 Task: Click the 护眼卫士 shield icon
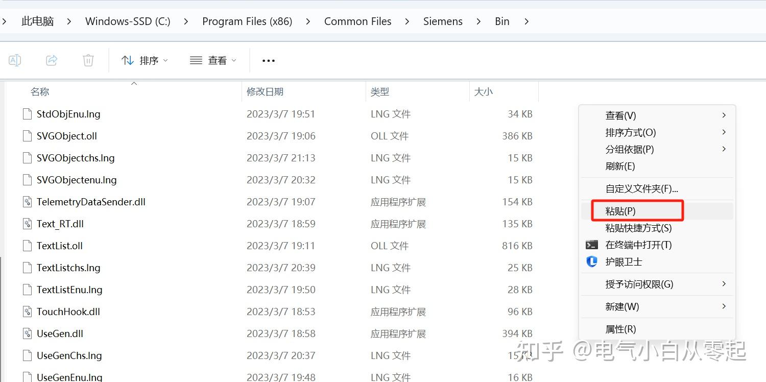(x=591, y=261)
